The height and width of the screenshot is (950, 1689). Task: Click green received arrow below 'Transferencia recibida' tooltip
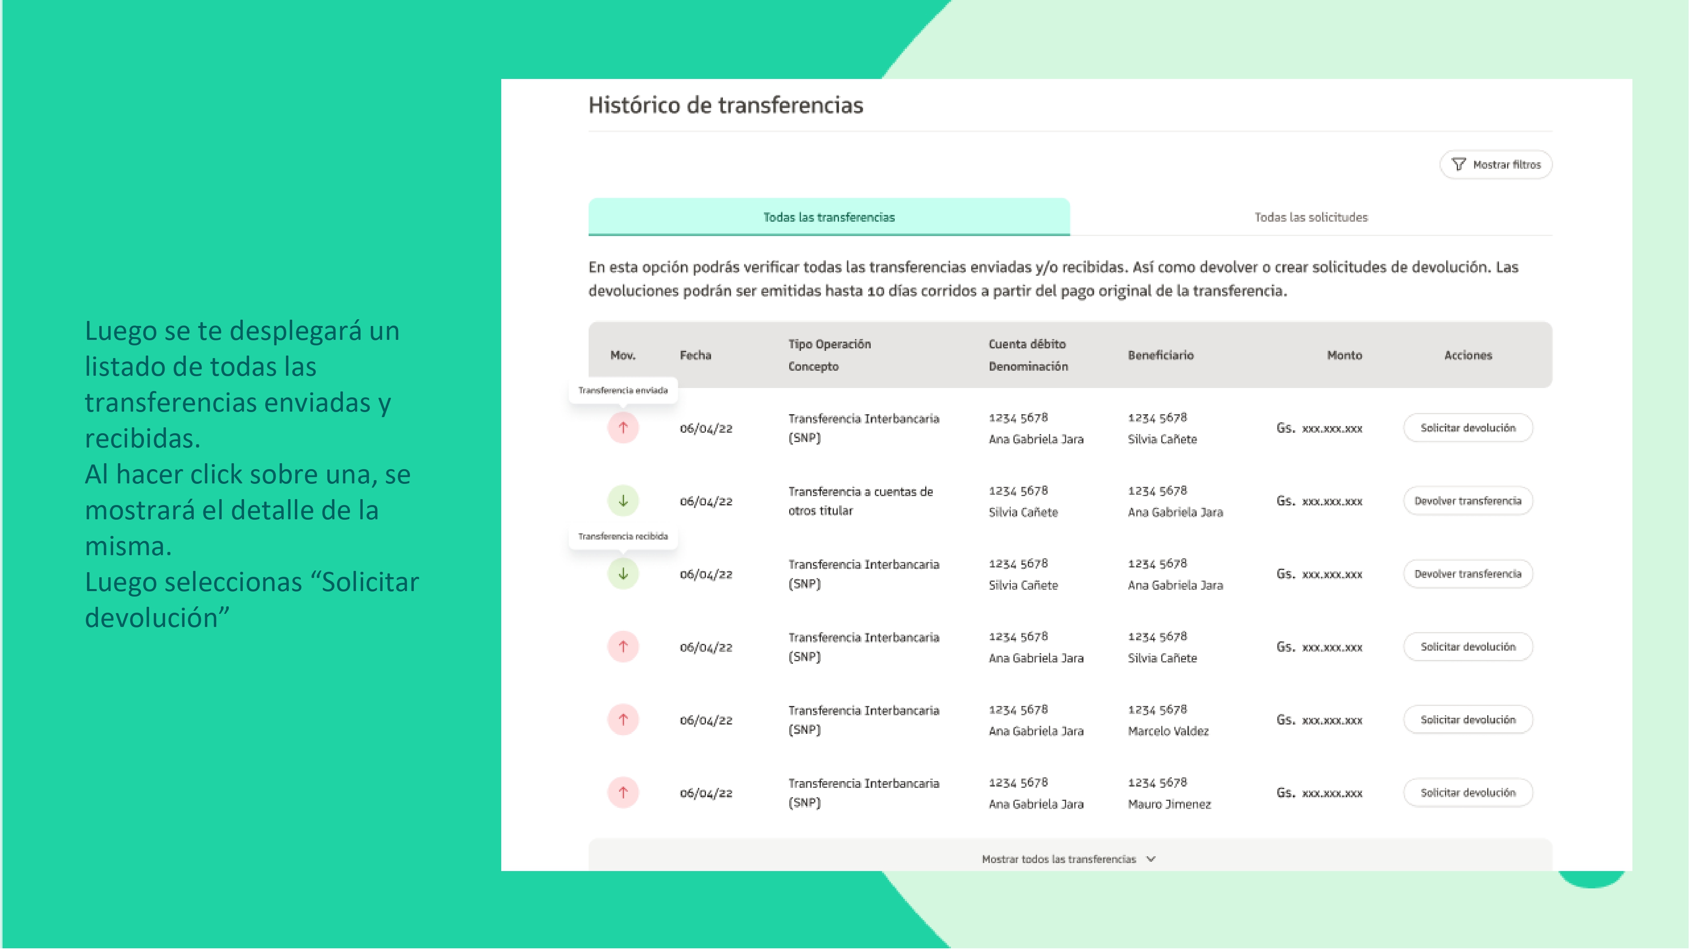click(x=623, y=574)
